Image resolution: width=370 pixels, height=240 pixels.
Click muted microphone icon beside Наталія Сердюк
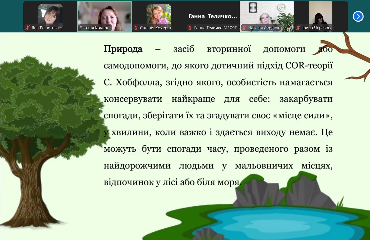click(244, 28)
